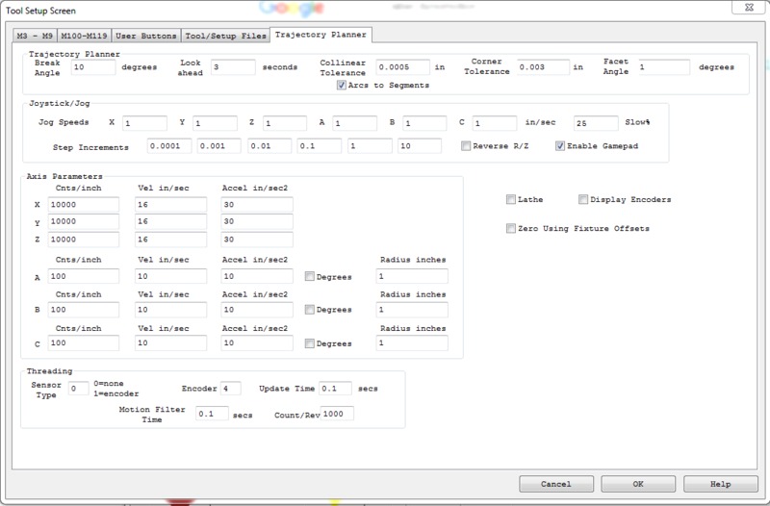This screenshot has height=506, width=770.
Task: Toggle the Degrees checkbox for axis A
Action: (x=310, y=277)
